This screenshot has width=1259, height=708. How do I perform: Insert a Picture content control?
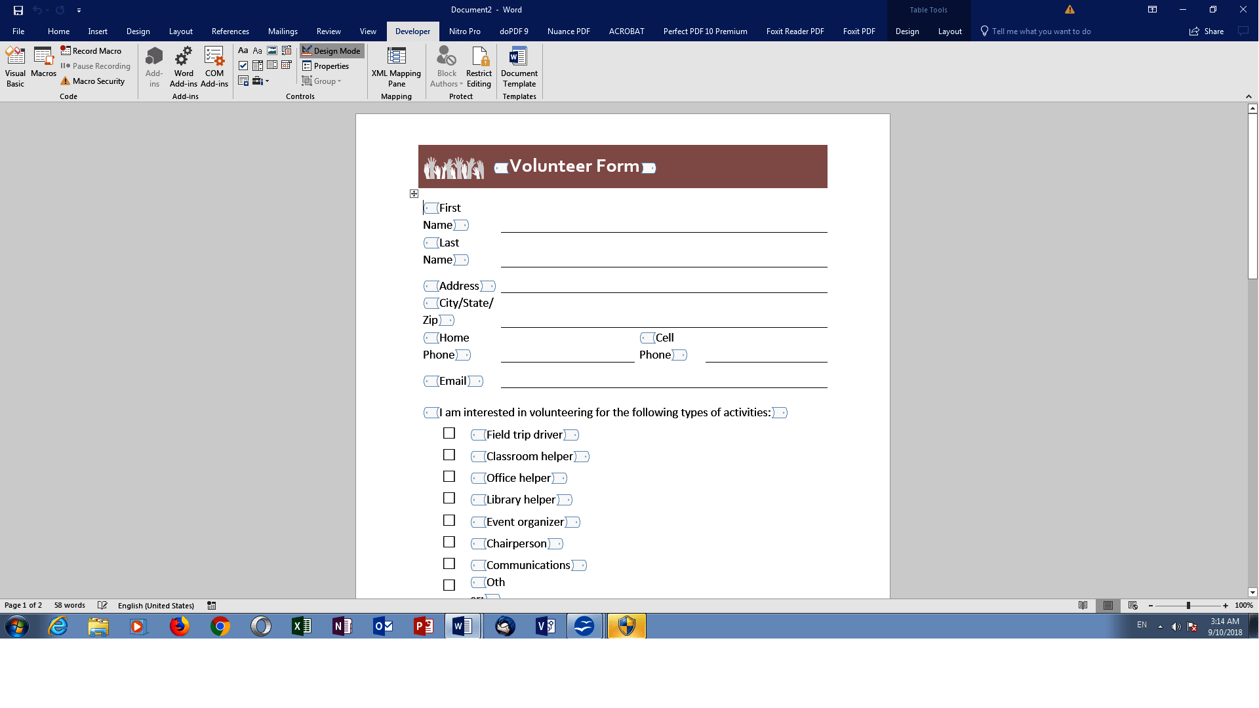point(271,50)
